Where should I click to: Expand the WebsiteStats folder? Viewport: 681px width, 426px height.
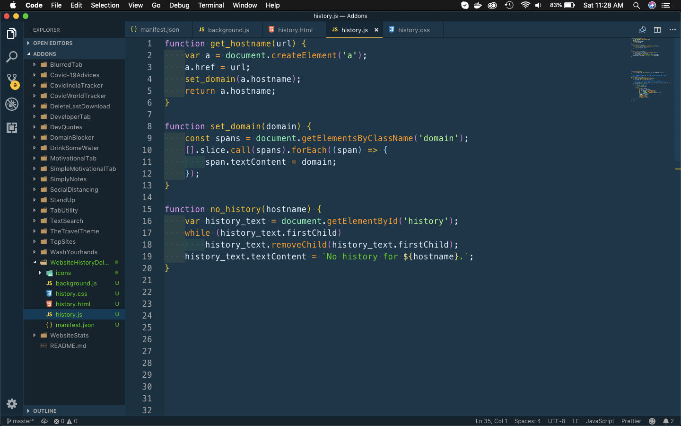coord(74,335)
